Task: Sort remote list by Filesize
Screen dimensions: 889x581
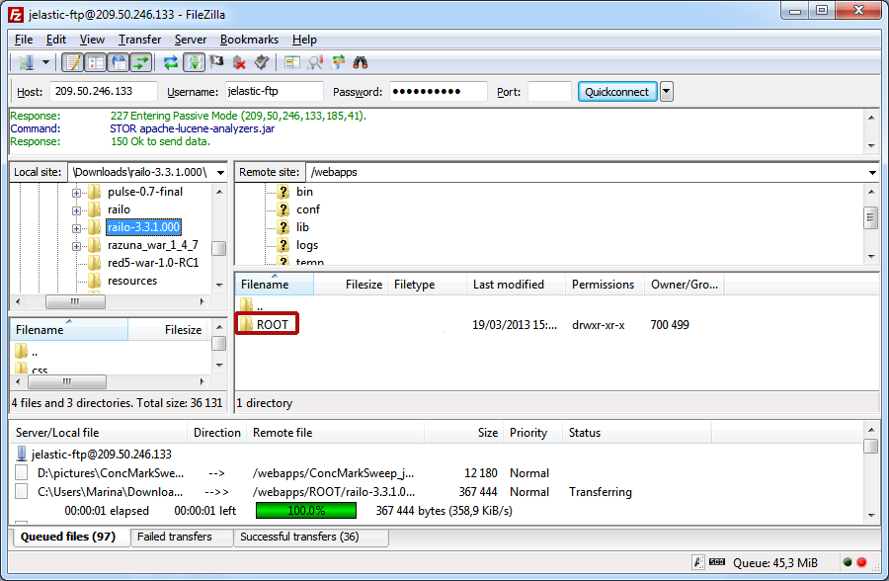Action: (351, 285)
